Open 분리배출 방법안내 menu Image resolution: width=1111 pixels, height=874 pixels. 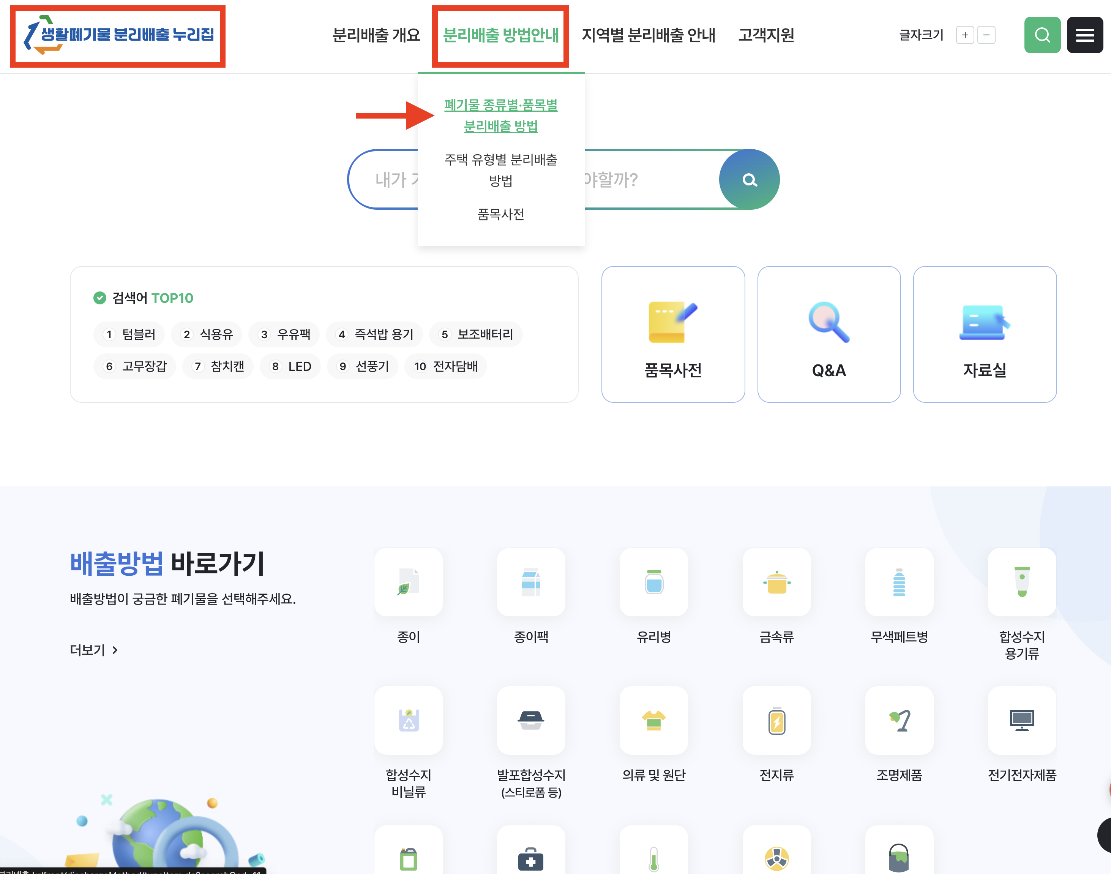click(500, 35)
